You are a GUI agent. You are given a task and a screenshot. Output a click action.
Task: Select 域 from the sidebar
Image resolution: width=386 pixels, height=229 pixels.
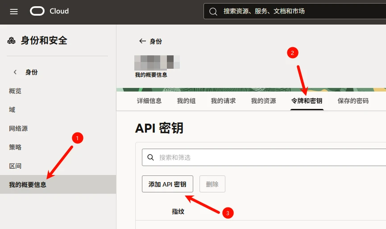click(x=12, y=110)
